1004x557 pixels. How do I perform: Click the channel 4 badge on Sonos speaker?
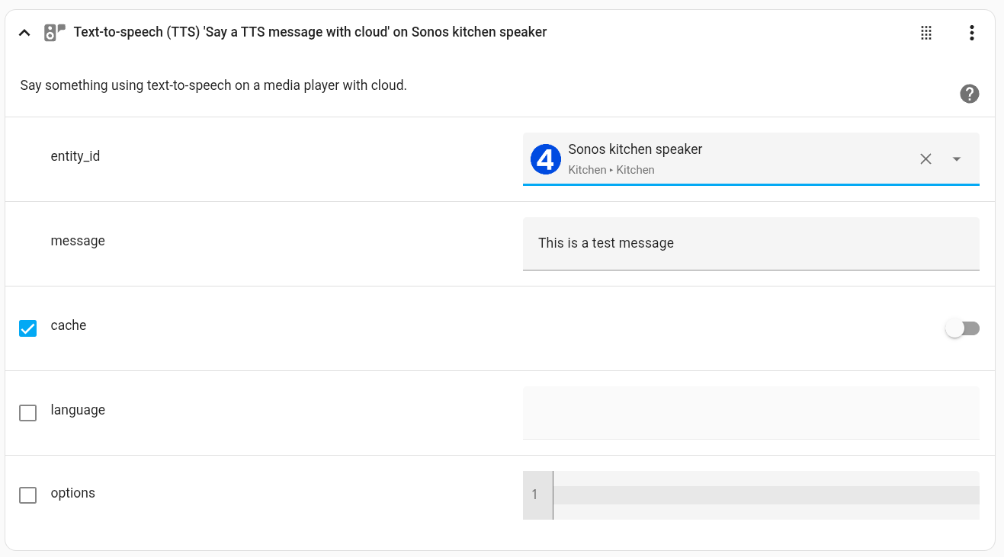point(545,159)
